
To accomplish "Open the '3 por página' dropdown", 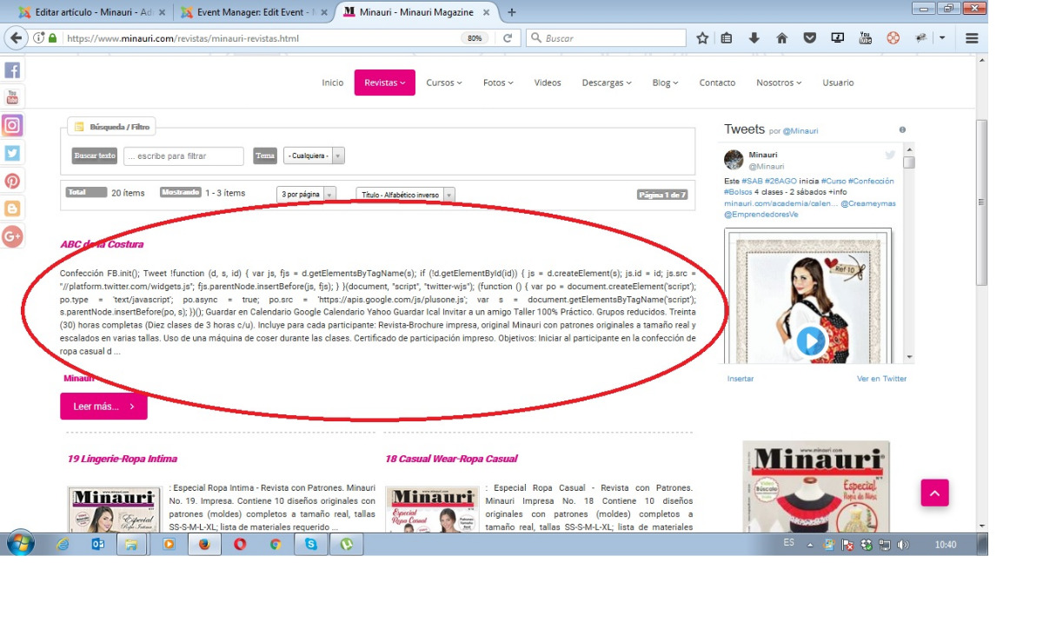I will coord(306,195).
